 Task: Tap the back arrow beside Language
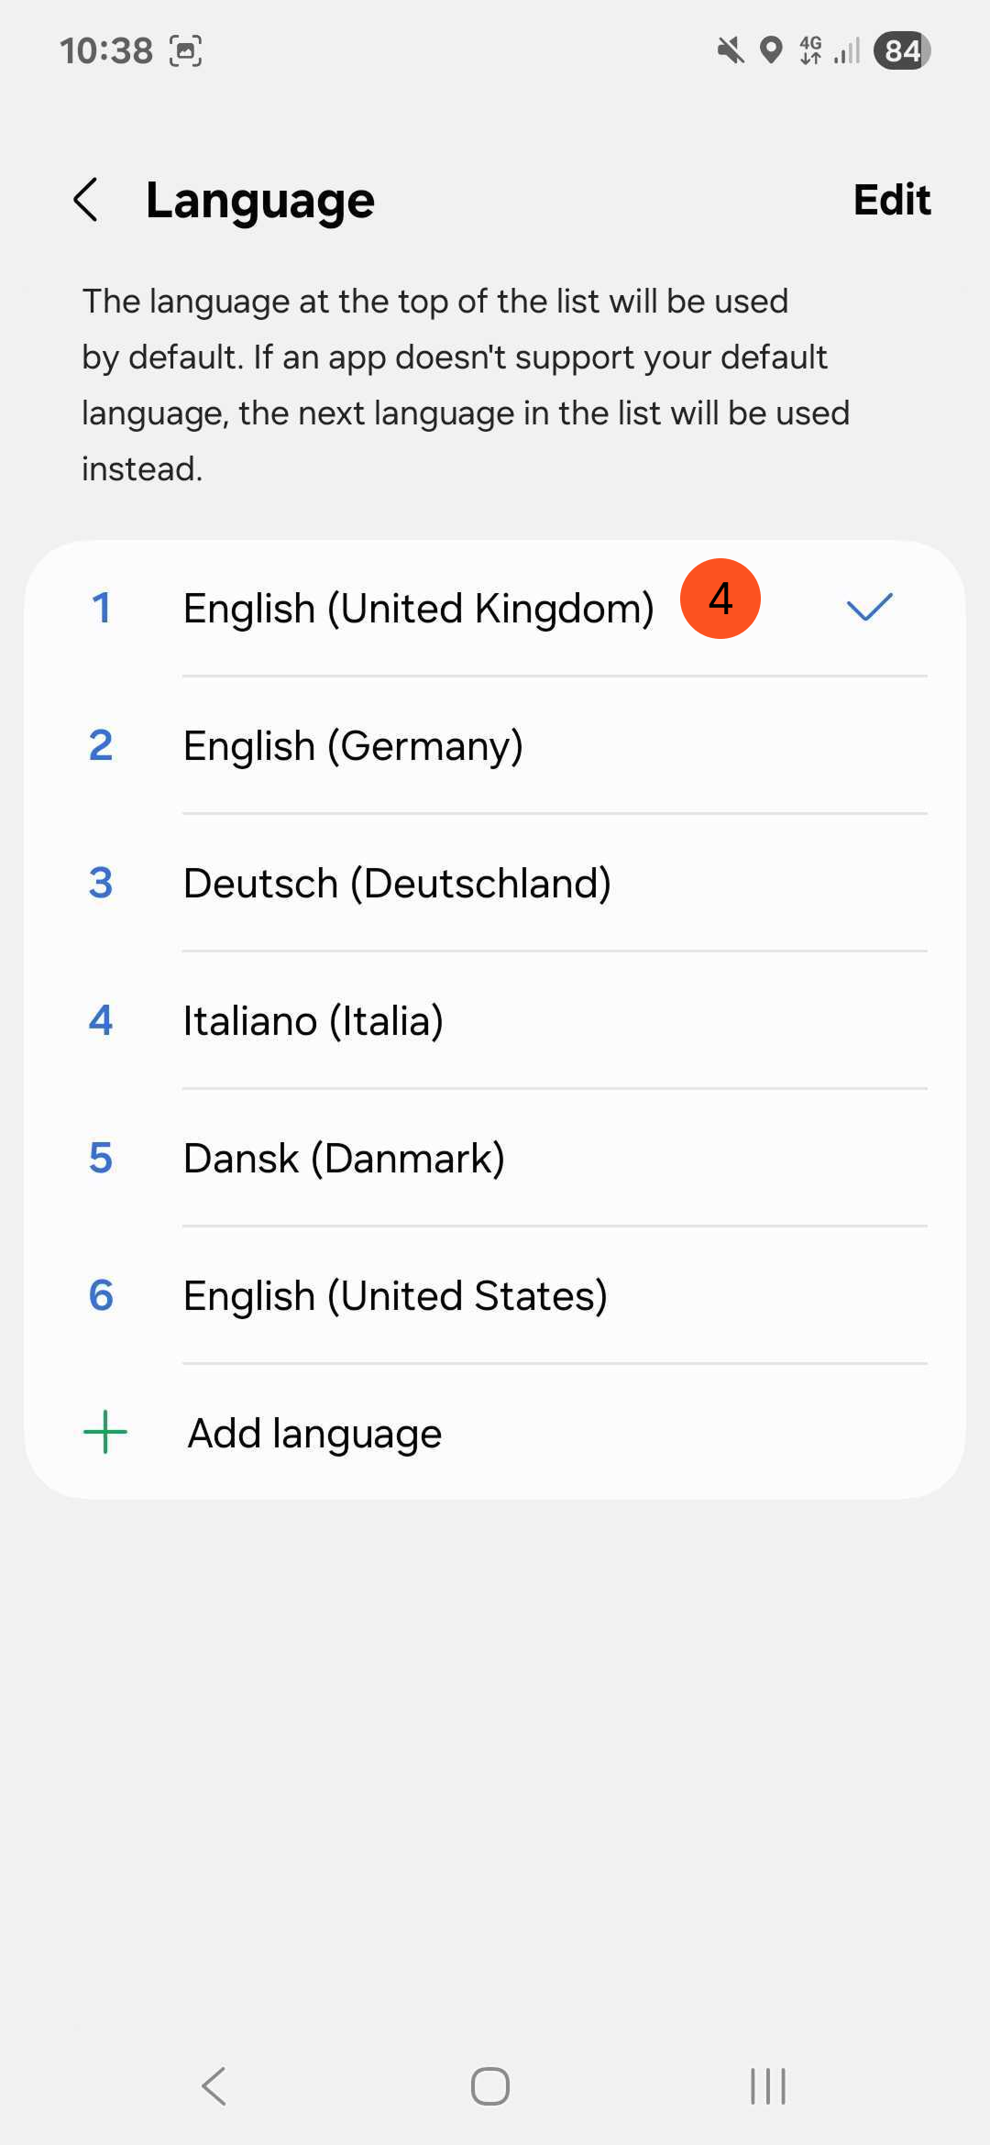86,200
